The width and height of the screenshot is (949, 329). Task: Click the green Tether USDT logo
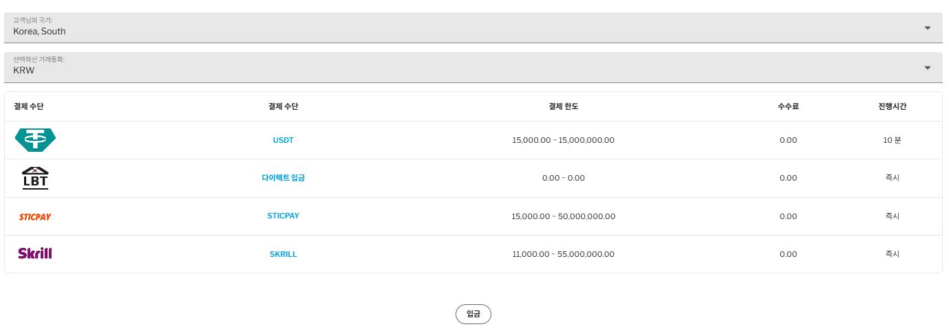[35, 140]
